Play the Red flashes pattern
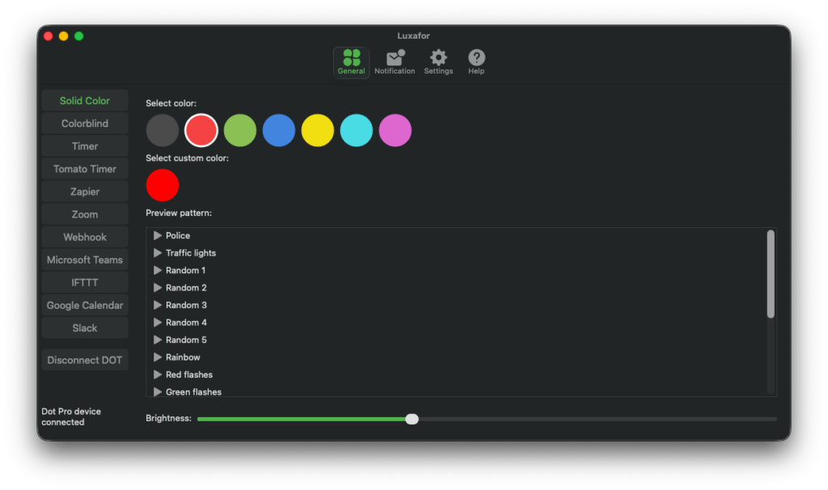The height and width of the screenshot is (490, 828). point(158,374)
